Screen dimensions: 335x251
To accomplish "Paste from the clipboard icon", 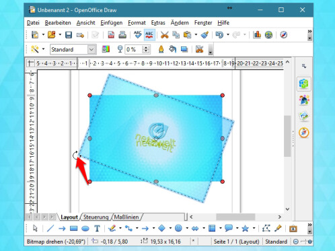I will (x=187, y=35).
